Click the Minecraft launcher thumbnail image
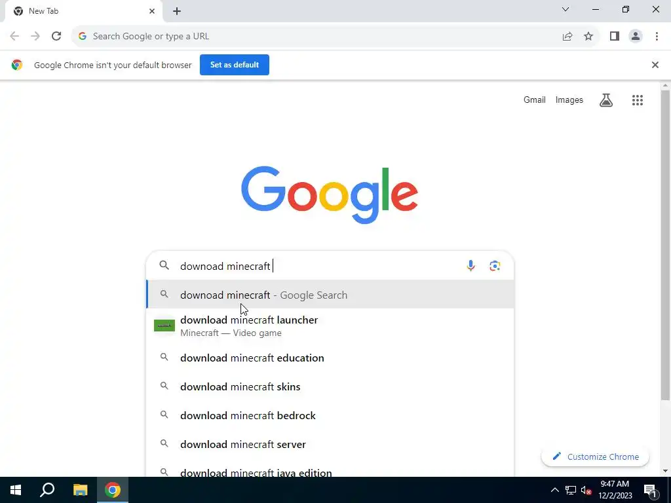This screenshot has height=503, width=671. point(164,326)
